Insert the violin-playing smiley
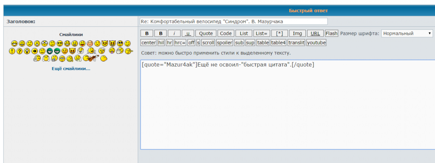The width and height of the screenshot is (435, 163). [x=91, y=58]
